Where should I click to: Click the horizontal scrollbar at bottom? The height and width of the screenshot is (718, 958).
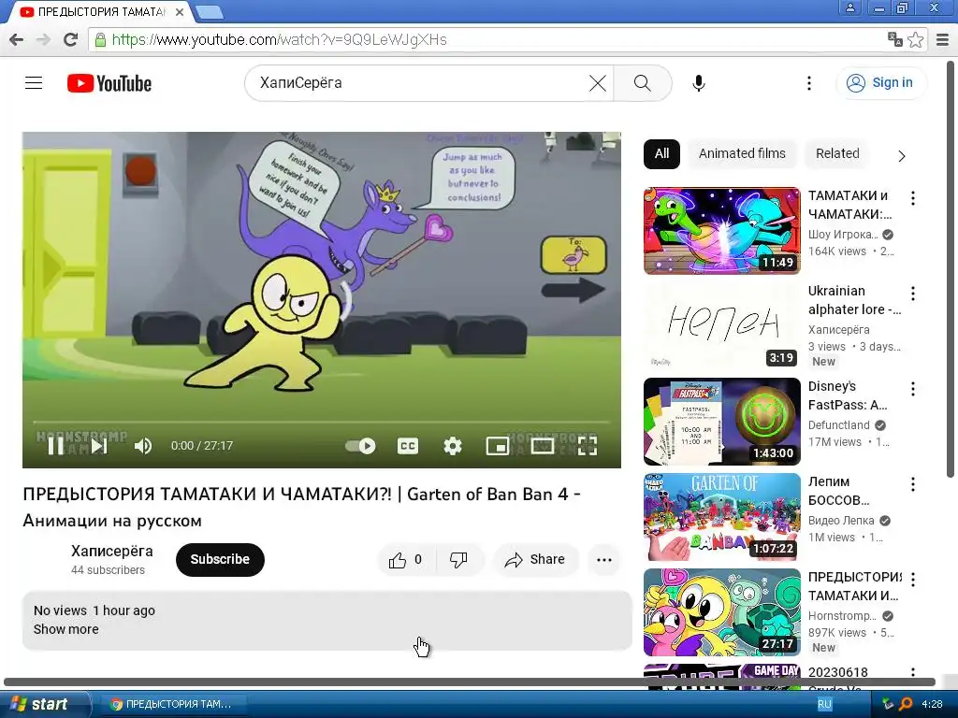[470, 682]
